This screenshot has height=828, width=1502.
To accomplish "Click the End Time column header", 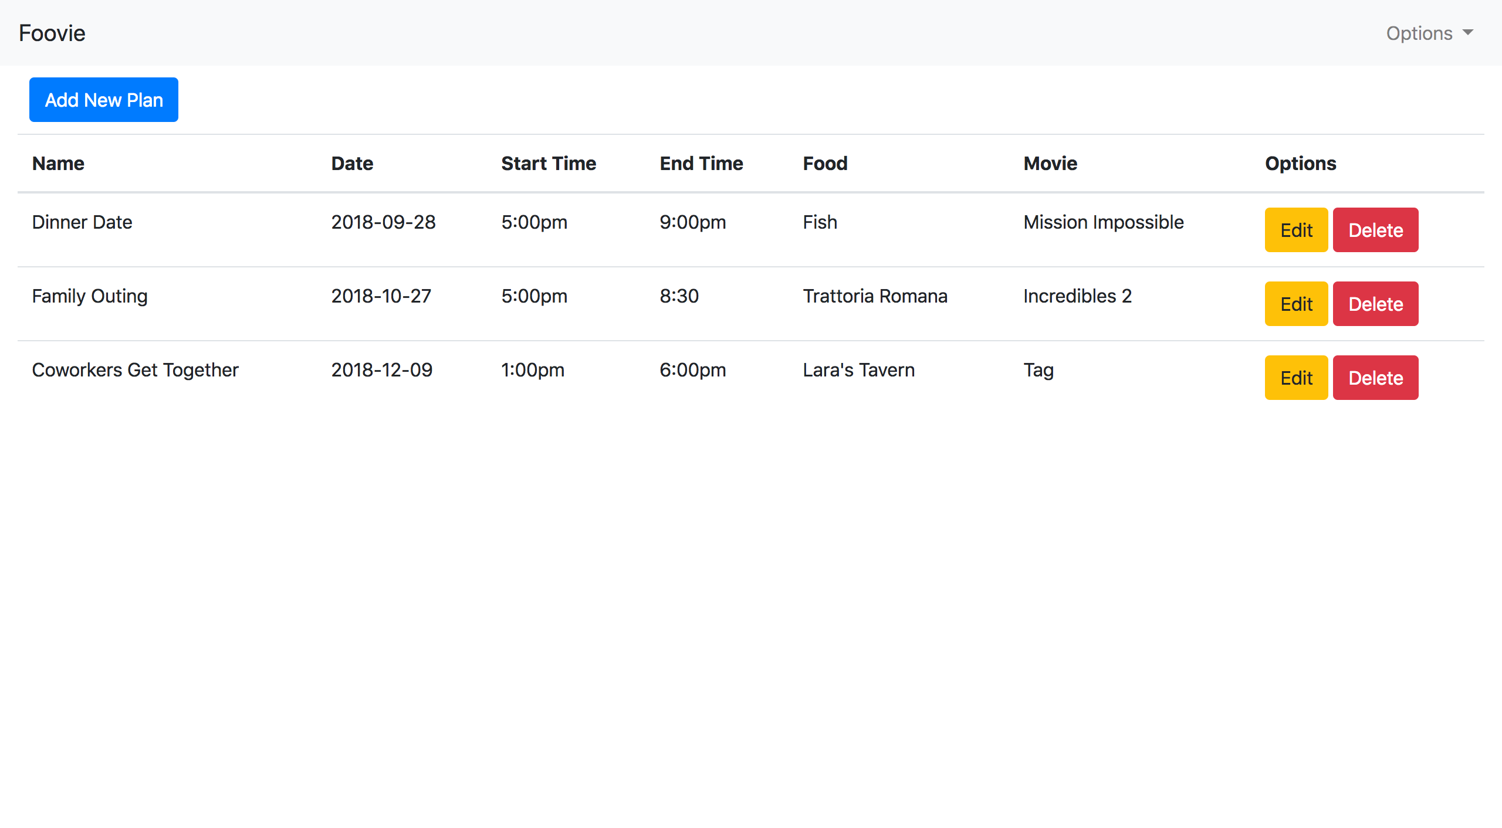I will [701, 163].
